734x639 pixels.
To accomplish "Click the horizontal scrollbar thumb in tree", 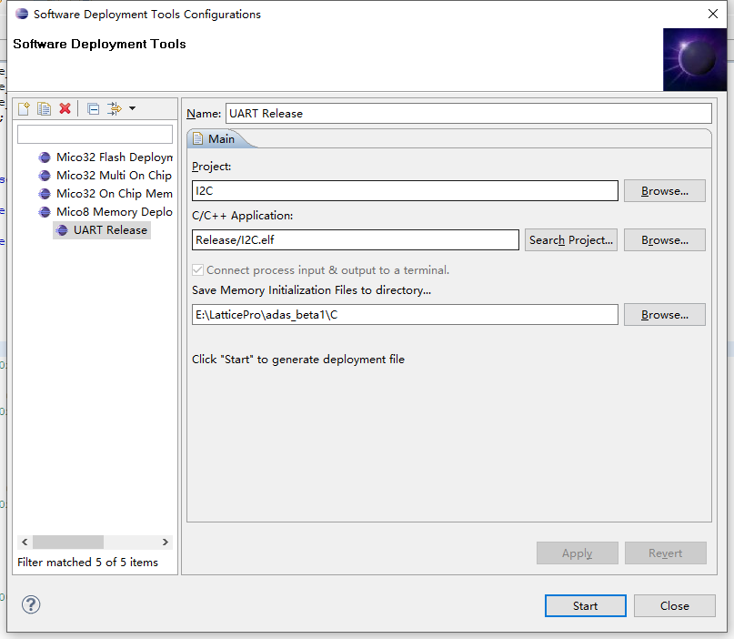I will pos(68,542).
